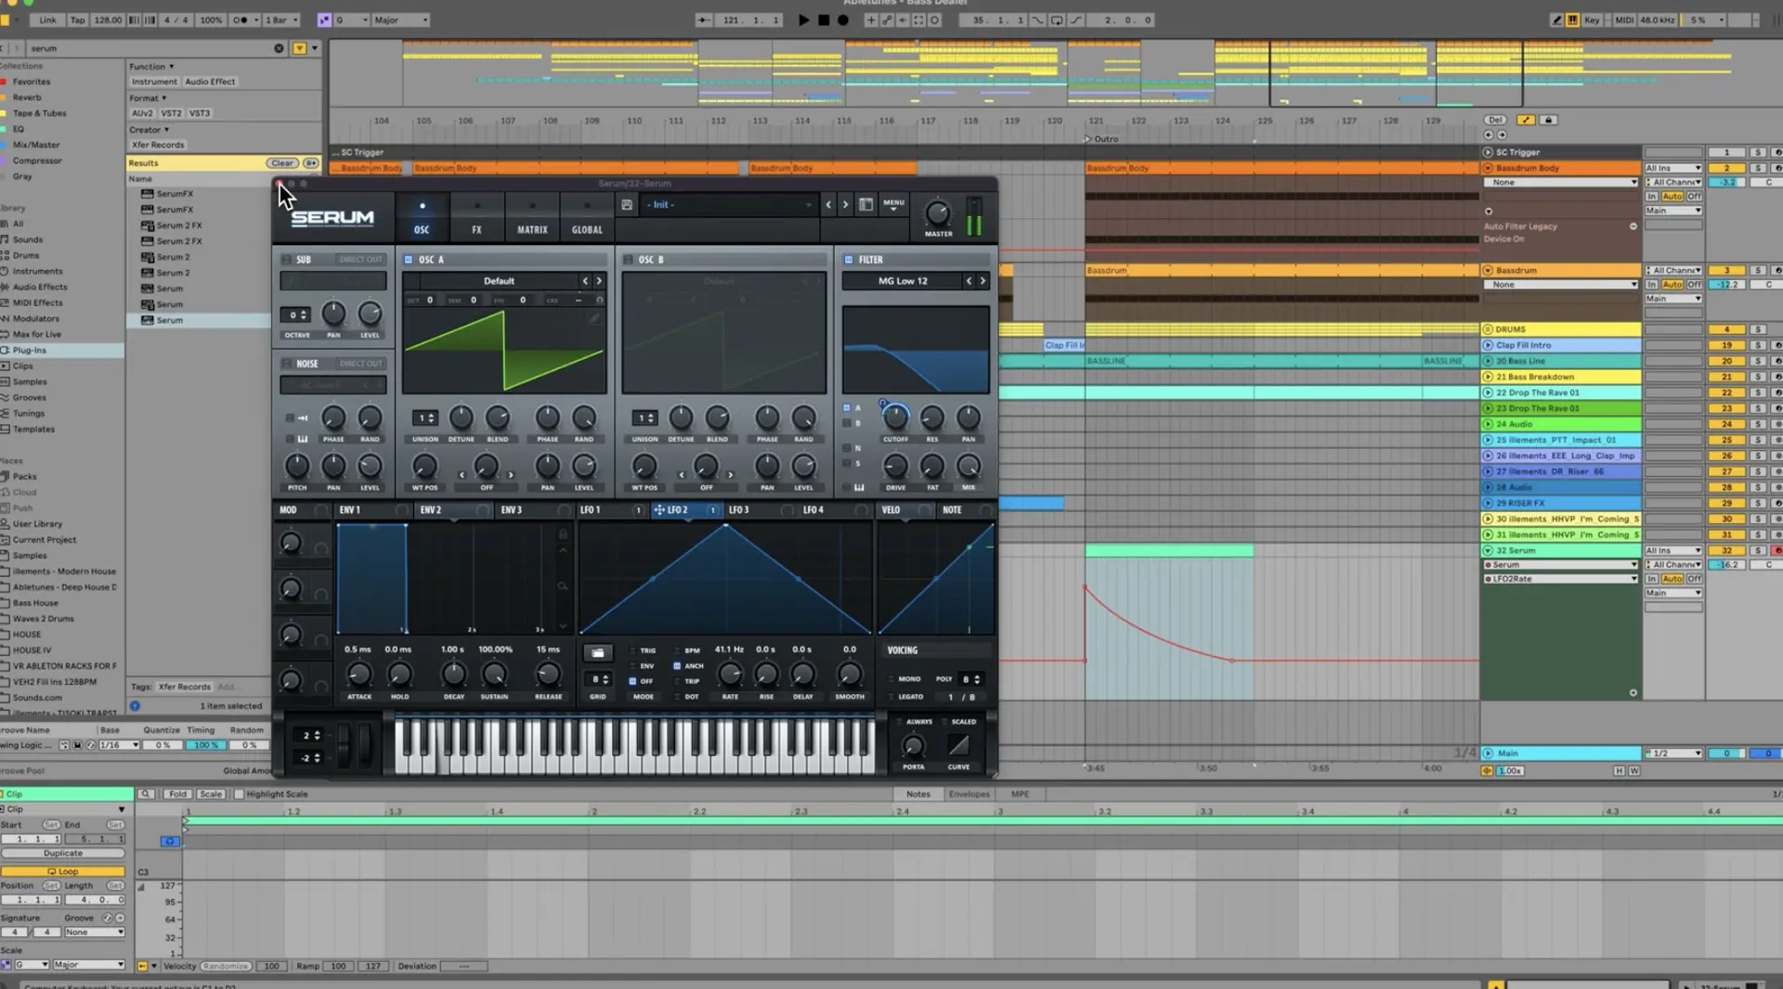This screenshot has height=989, width=1783.
Task: Toggle the clip Loop button
Action: (x=63, y=871)
